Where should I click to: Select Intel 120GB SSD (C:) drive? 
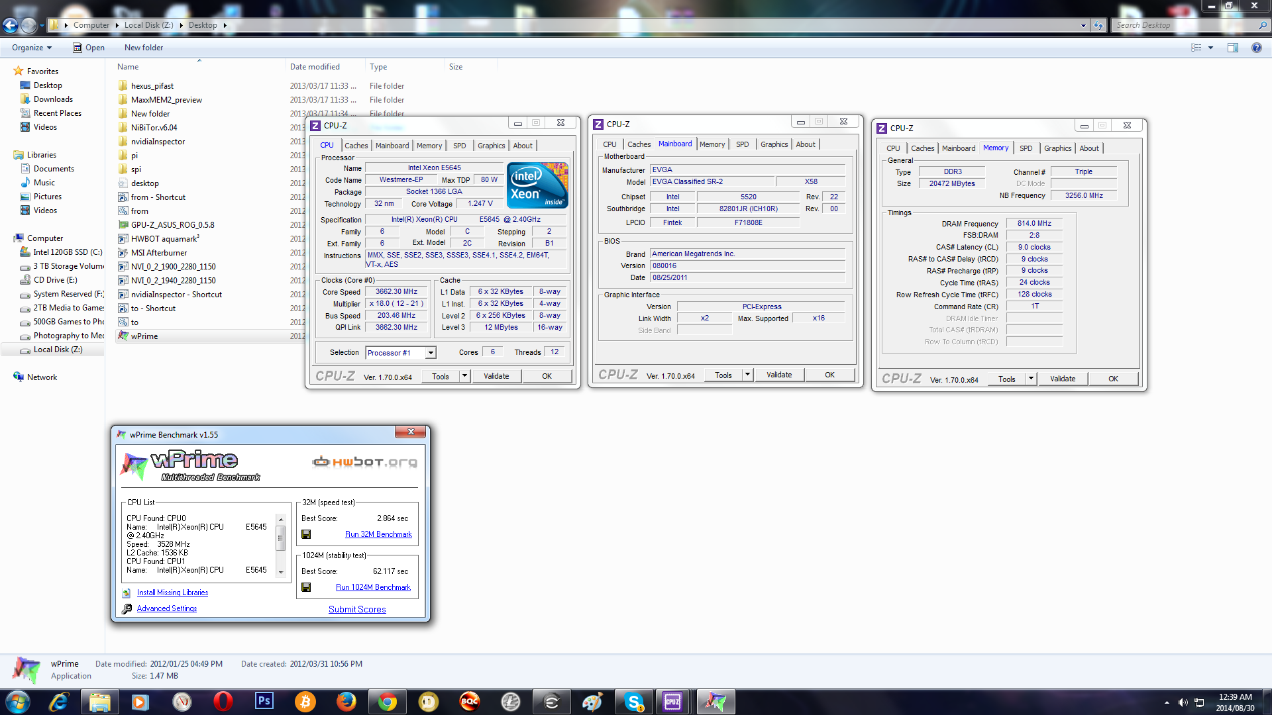click(x=68, y=252)
